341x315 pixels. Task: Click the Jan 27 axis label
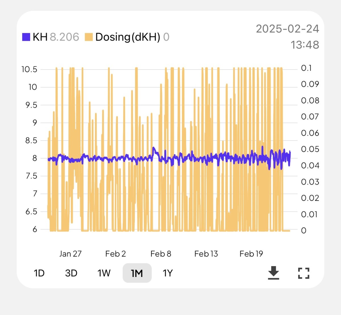coord(70,254)
